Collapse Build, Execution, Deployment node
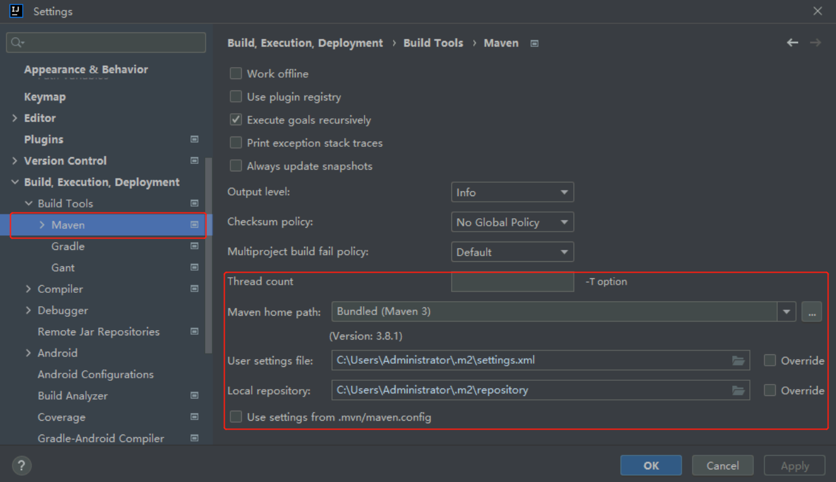 pyautogui.click(x=15, y=182)
